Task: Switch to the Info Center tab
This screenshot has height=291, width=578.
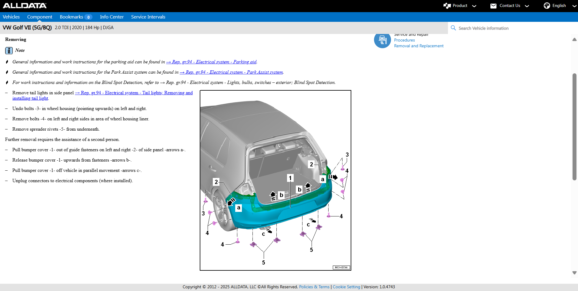Action: (112, 17)
